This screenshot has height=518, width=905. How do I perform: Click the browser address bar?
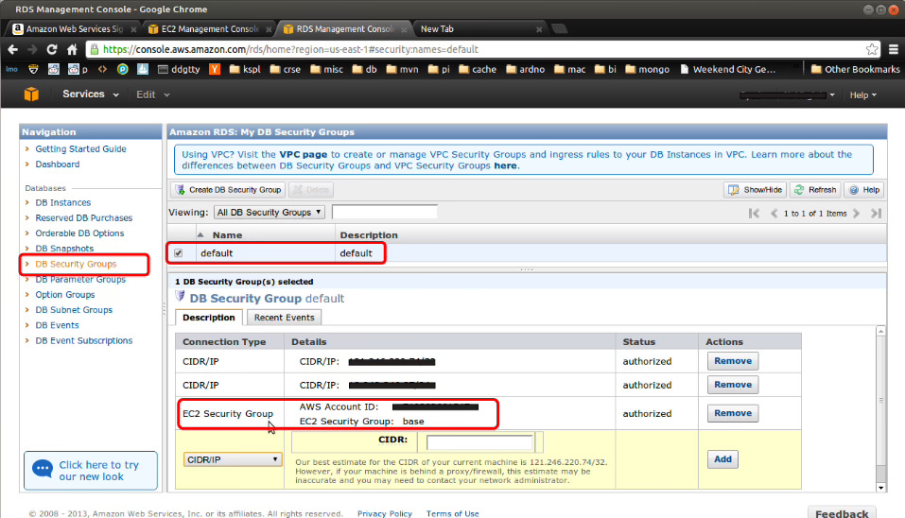(x=482, y=49)
